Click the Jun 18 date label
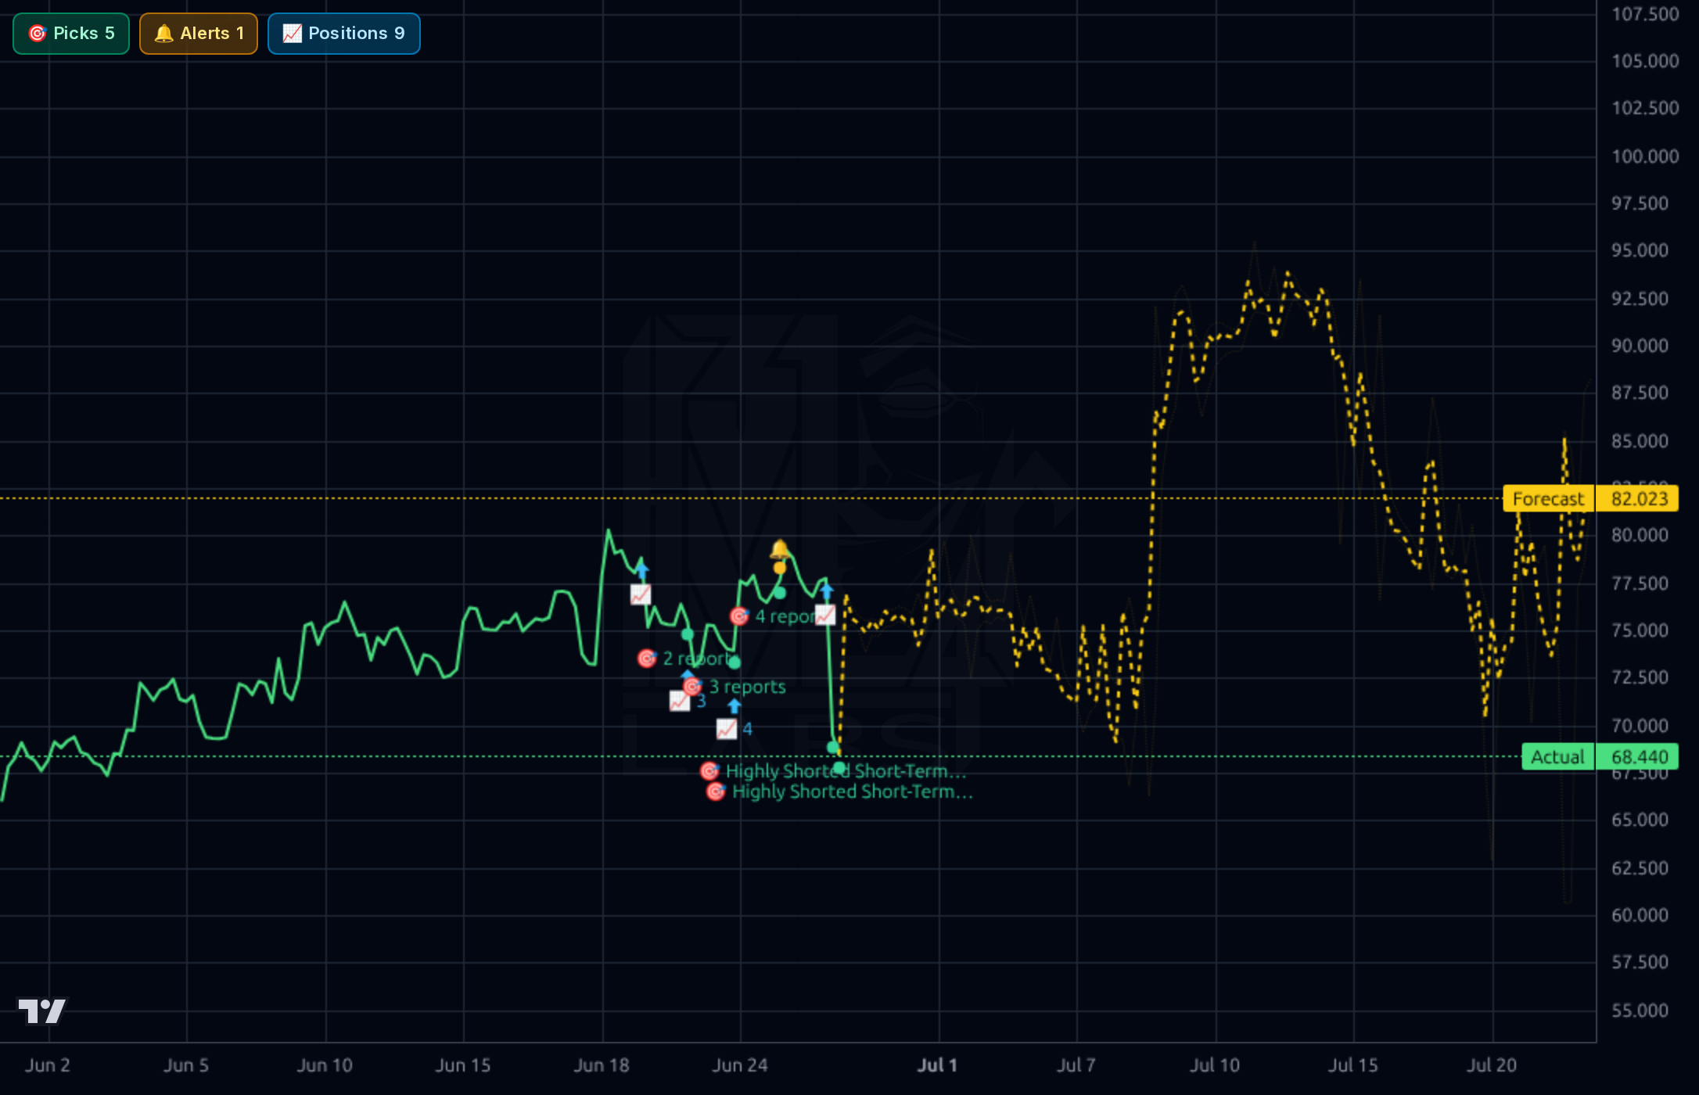1699x1095 pixels. 602,1065
